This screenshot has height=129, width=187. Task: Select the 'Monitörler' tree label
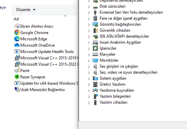tap(109, 60)
